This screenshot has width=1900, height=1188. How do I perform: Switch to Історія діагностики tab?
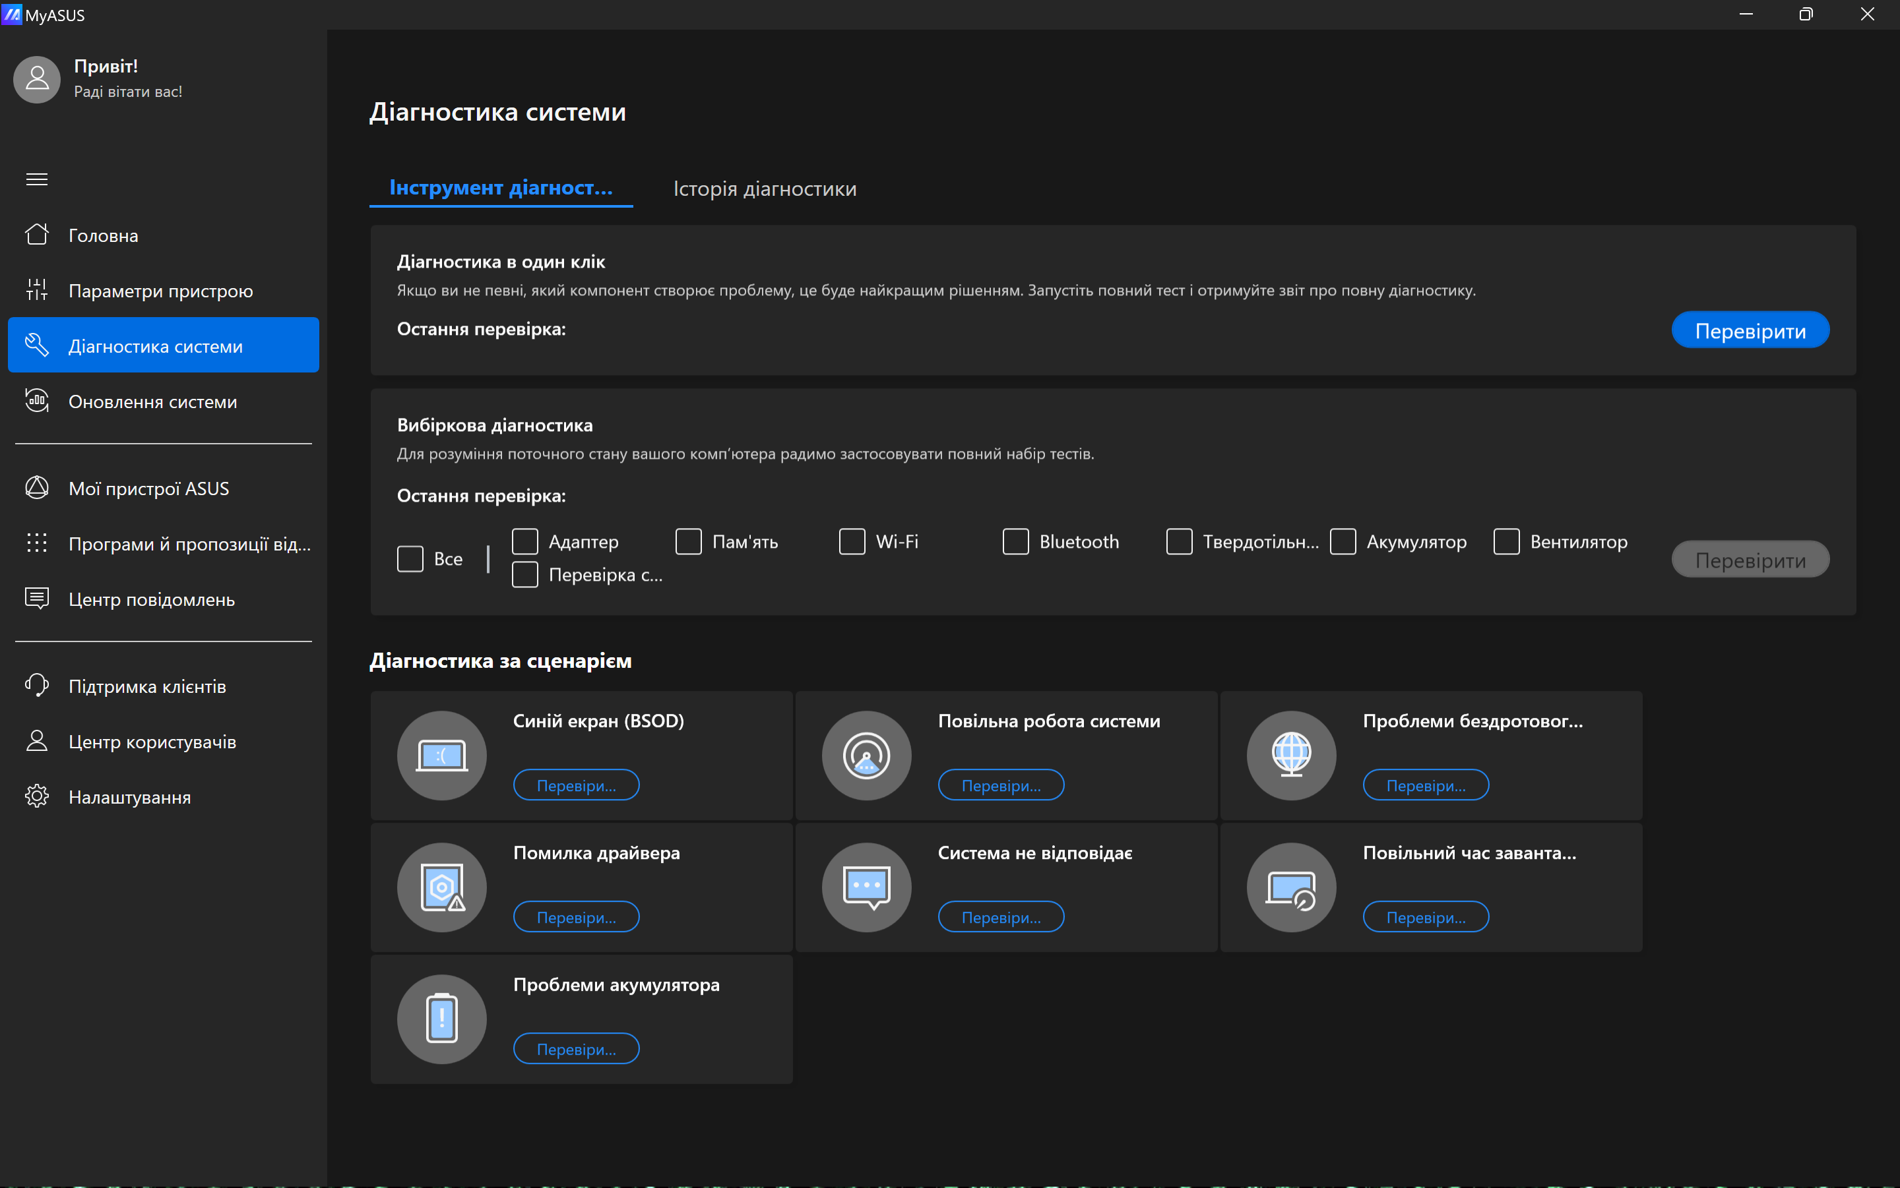[x=764, y=189]
